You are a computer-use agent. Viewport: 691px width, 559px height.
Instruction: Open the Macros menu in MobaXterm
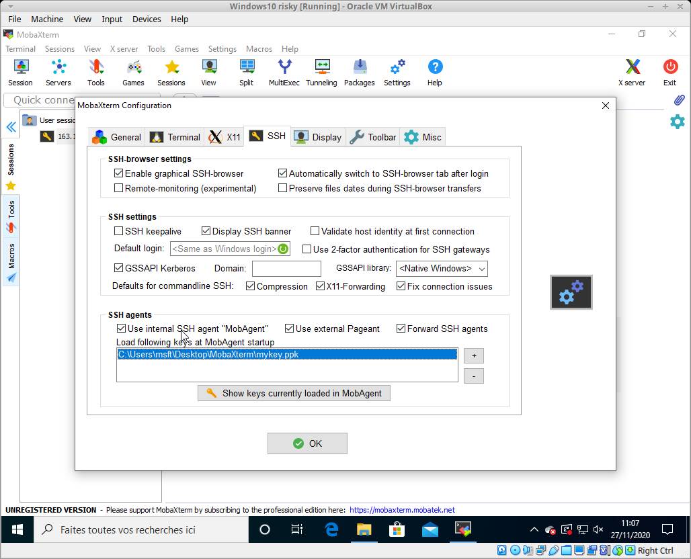[x=259, y=49]
